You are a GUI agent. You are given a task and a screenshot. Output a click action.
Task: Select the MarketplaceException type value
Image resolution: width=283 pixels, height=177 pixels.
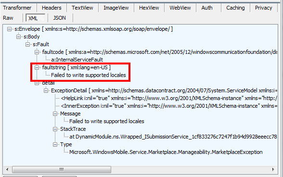coord(166,152)
